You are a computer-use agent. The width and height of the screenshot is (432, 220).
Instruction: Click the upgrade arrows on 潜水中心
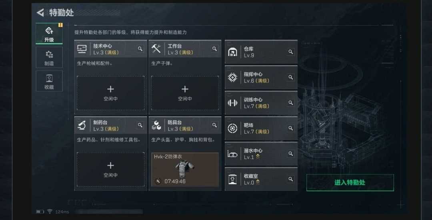point(258,157)
